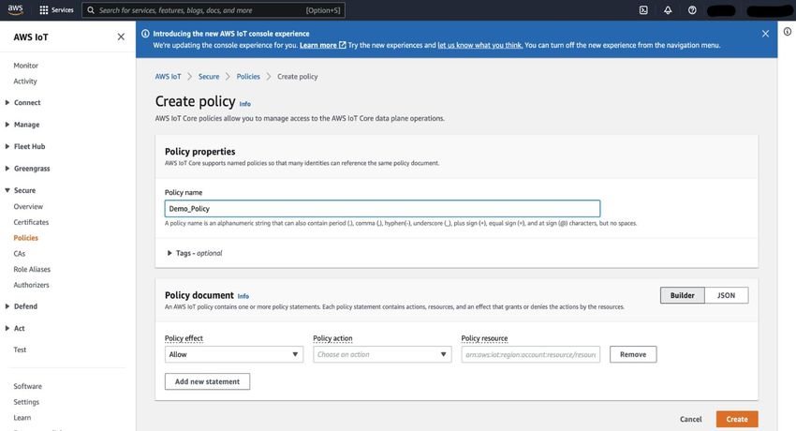Open Learn in sidebar
The height and width of the screenshot is (431, 796).
[22, 418]
